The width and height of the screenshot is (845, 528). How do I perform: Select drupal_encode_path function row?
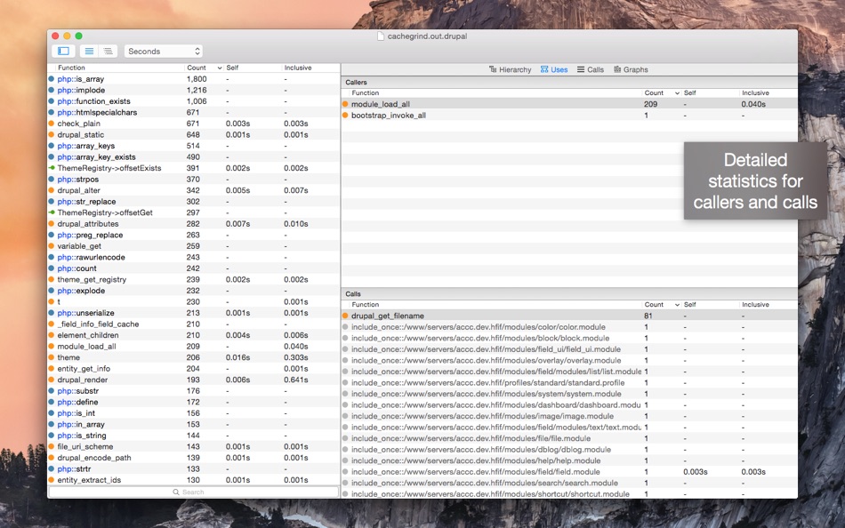pos(194,458)
